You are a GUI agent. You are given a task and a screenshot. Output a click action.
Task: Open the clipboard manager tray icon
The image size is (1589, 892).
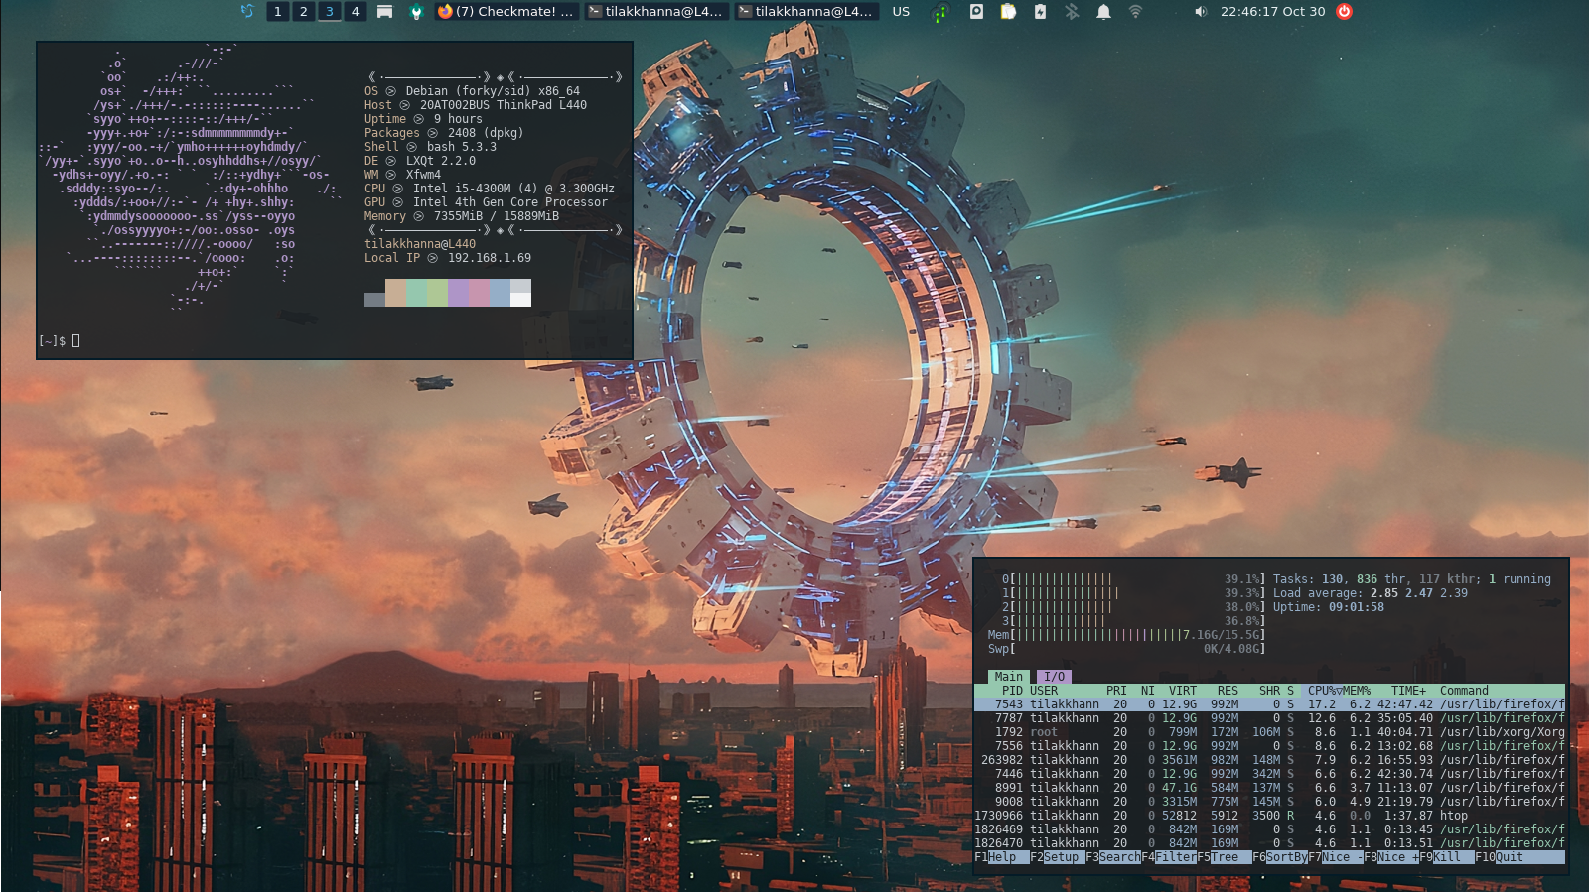[x=1008, y=12]
